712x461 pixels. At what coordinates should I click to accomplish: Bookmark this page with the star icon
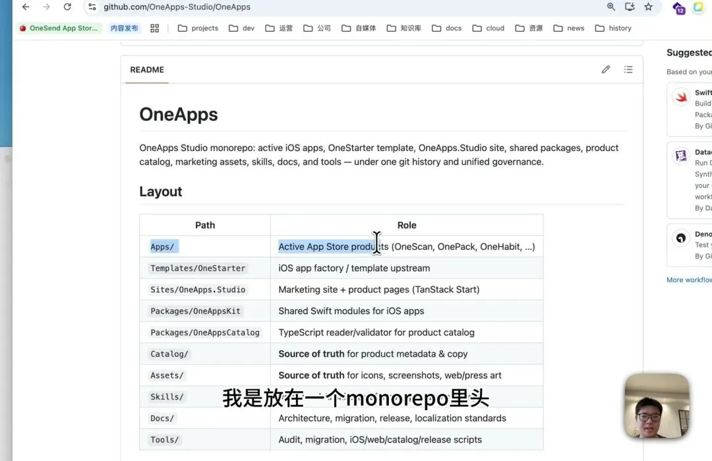tap(649, 7)
